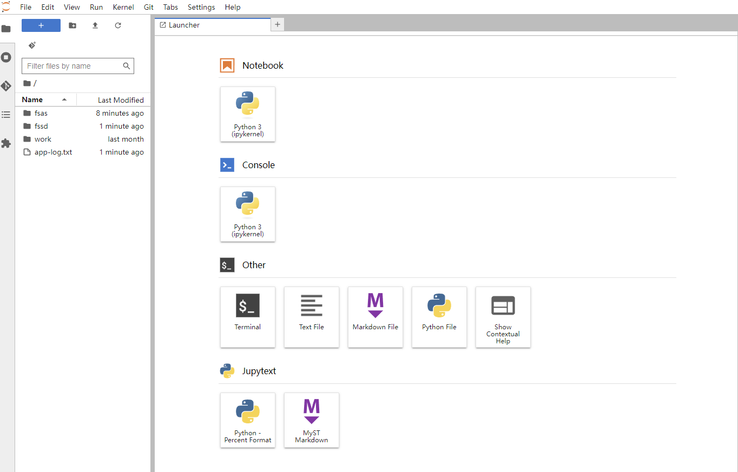Open the Kernel menu
Viewport: 738px width, 472px height.
pyautogui.click(x=123, y=7)
